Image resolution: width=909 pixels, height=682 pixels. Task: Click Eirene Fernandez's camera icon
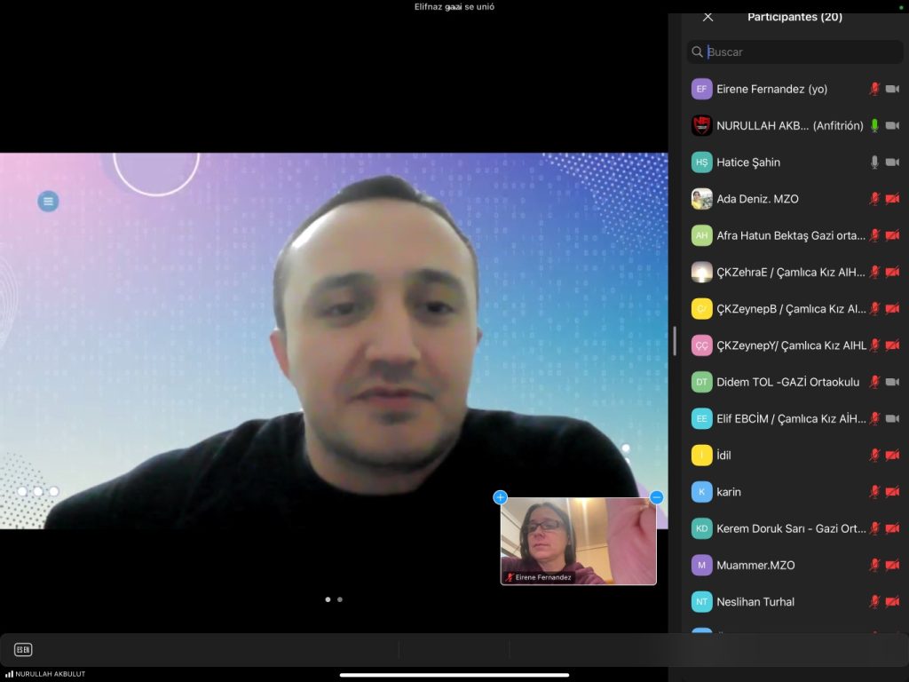click(892, 89)
